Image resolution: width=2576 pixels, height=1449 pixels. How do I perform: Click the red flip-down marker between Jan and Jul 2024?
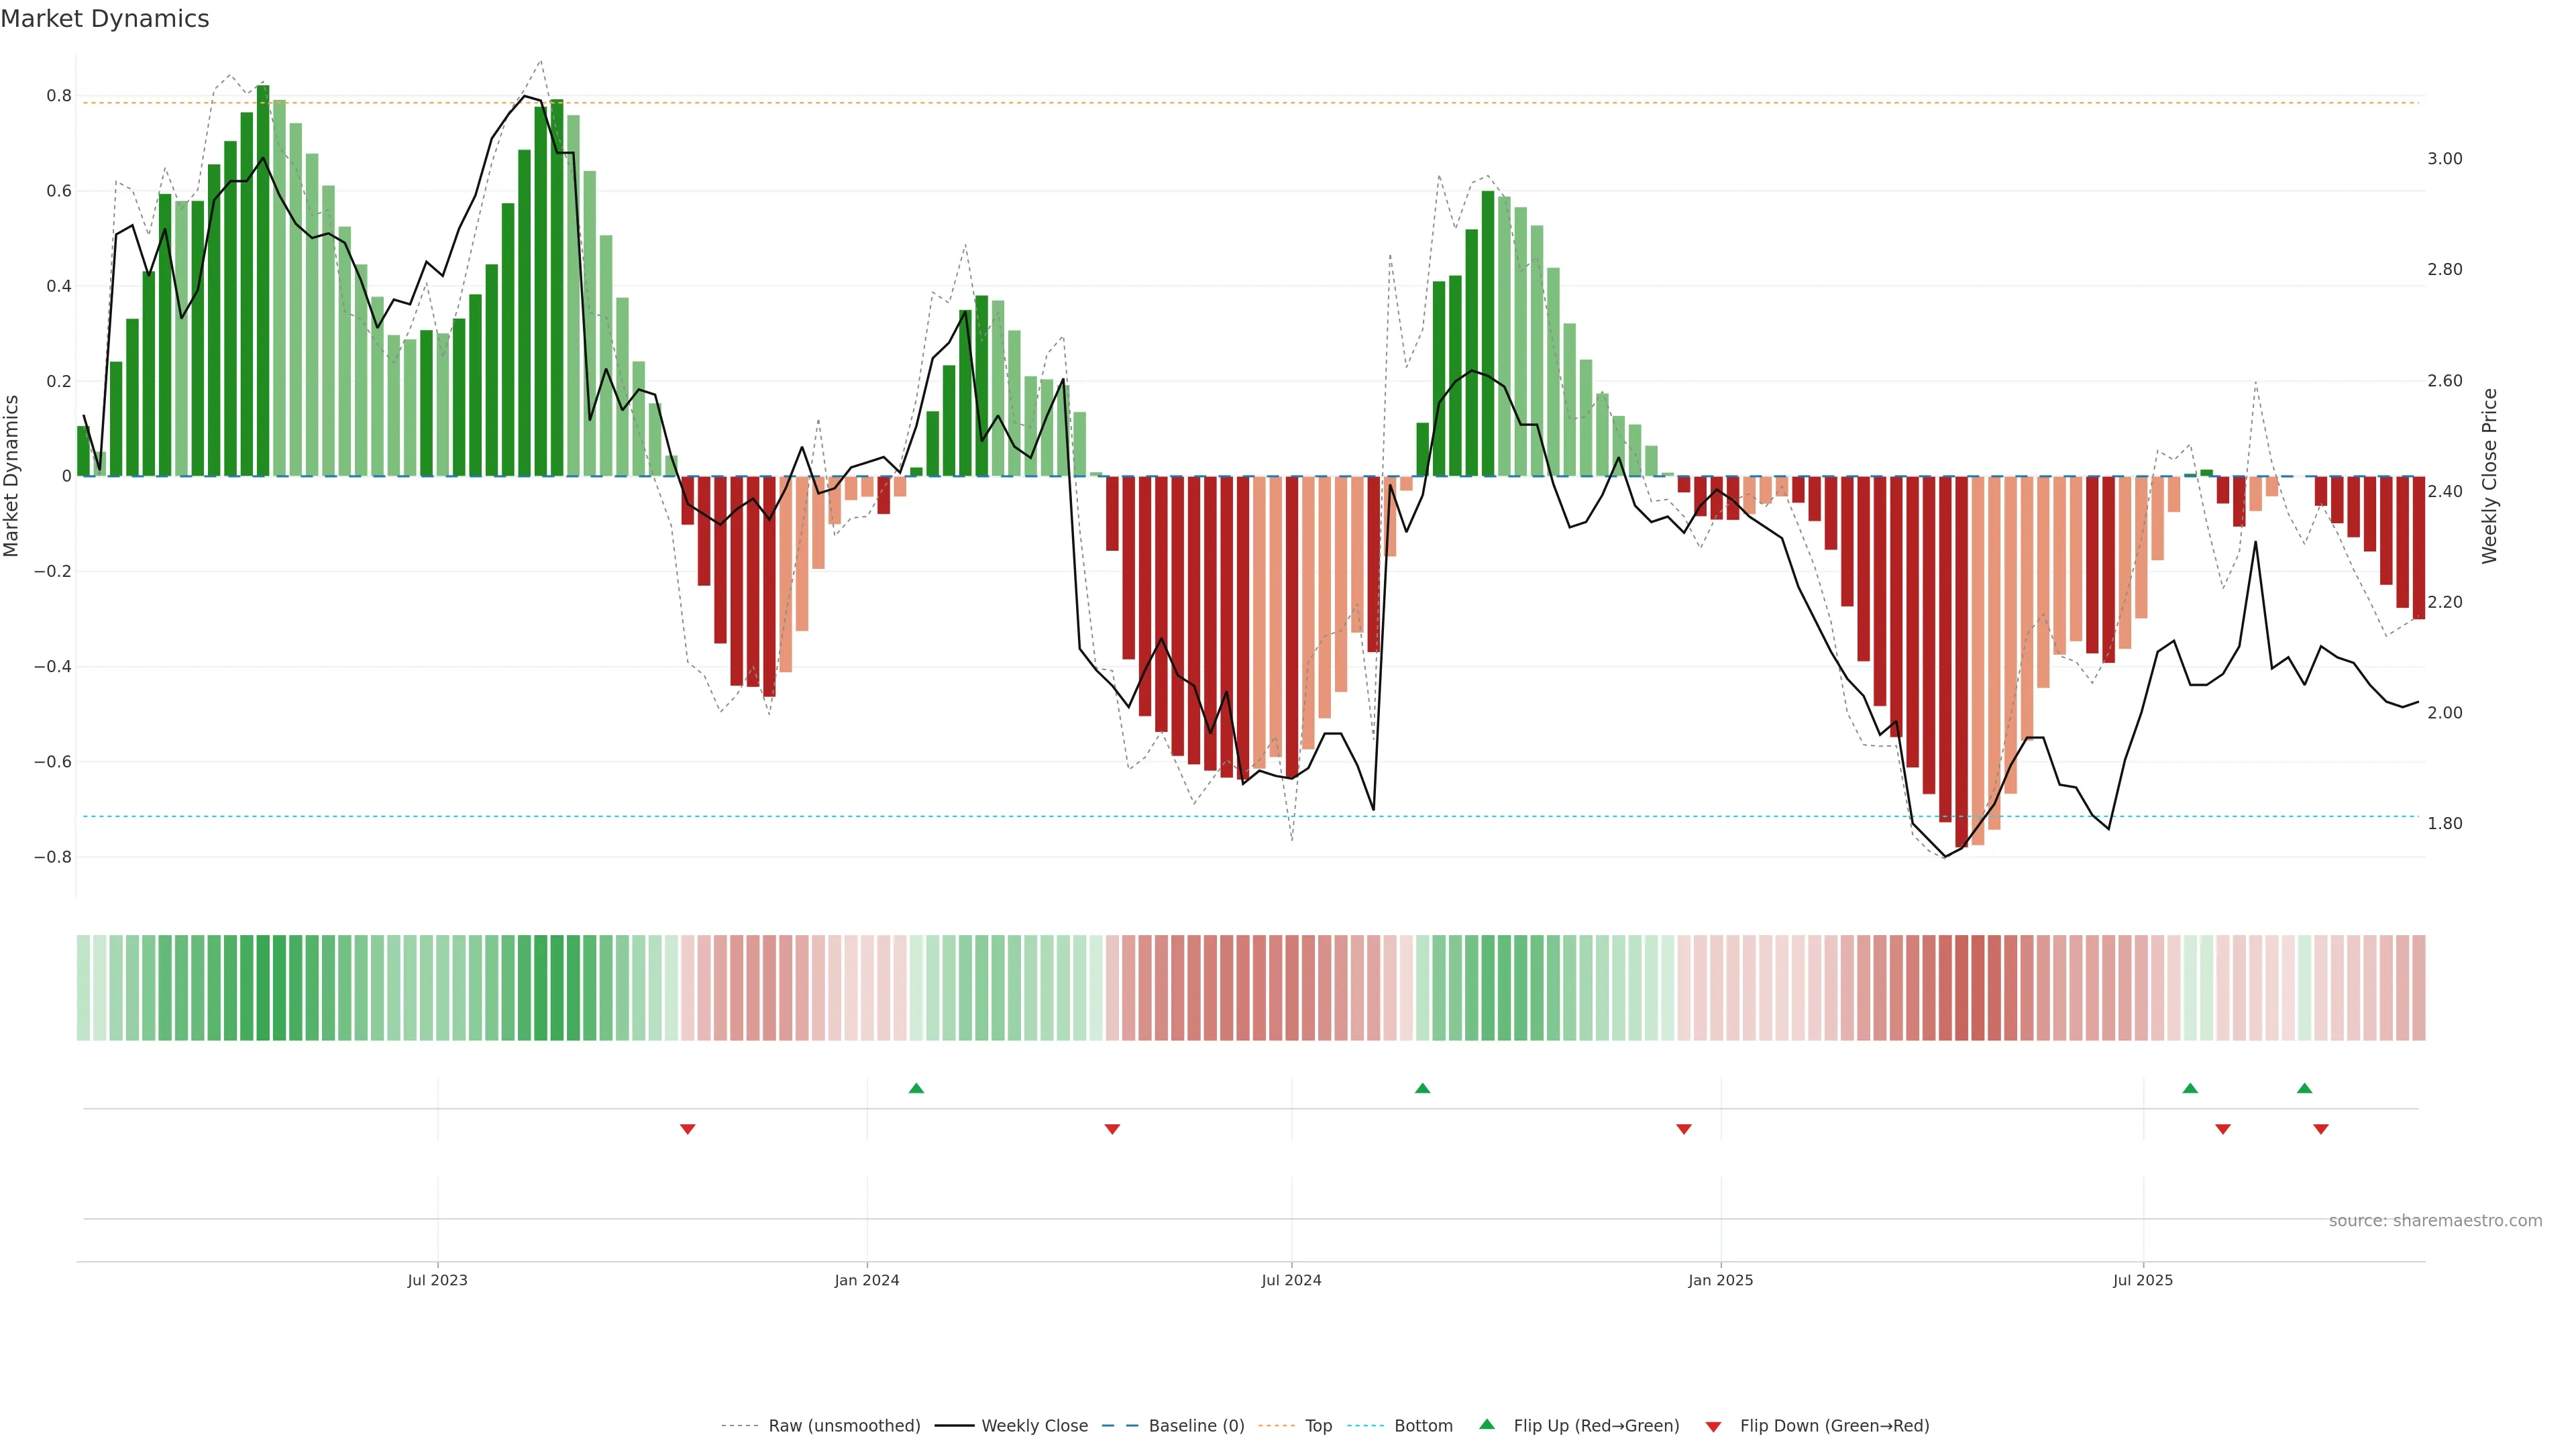tap(1112, 1129)
